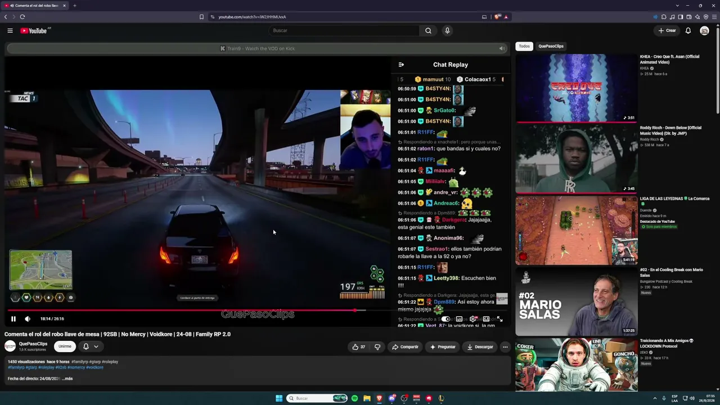
Task: Open more actions three-dot menu below video
Action: pos(505,347)
